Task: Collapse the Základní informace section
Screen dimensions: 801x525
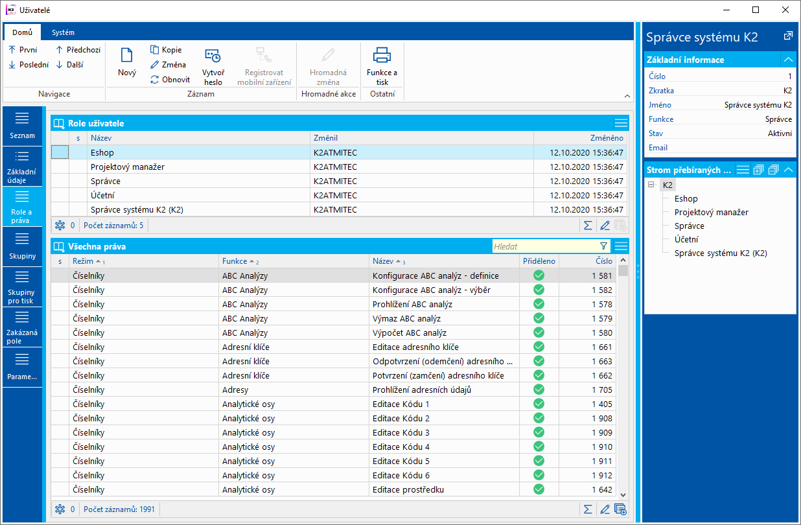Action: coord(788,60)
